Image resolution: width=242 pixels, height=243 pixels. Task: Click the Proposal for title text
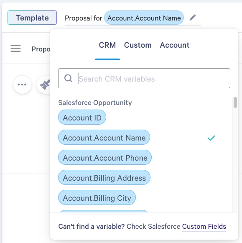[84, 18]
